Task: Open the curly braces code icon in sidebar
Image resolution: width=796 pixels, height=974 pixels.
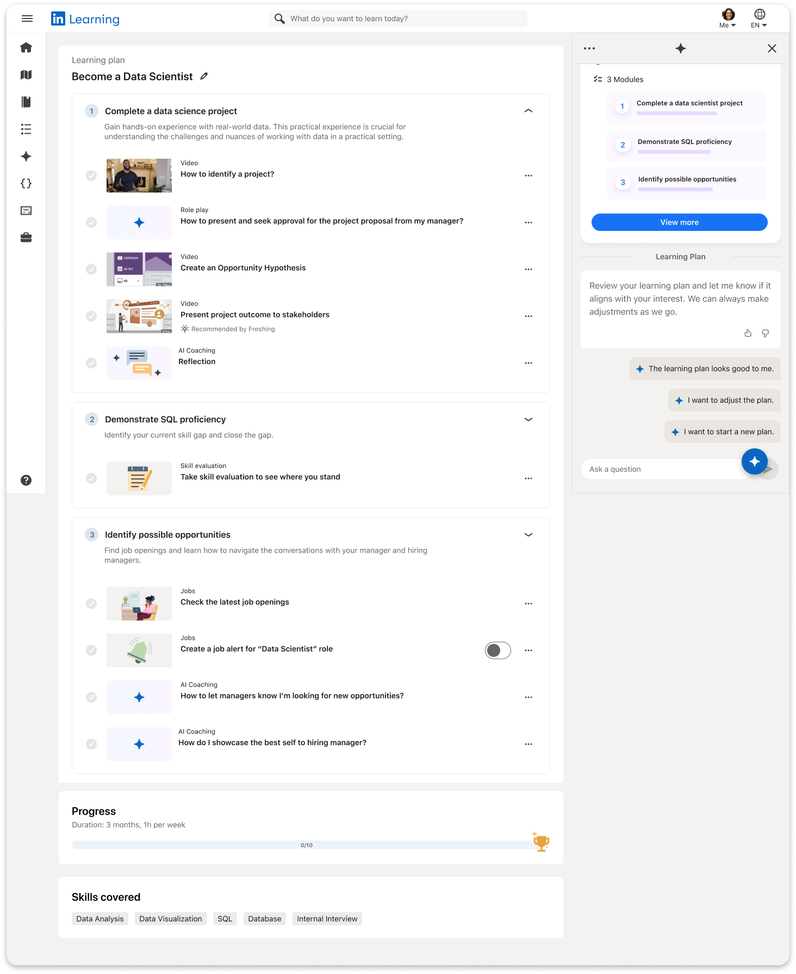Action: pos(26,184)
